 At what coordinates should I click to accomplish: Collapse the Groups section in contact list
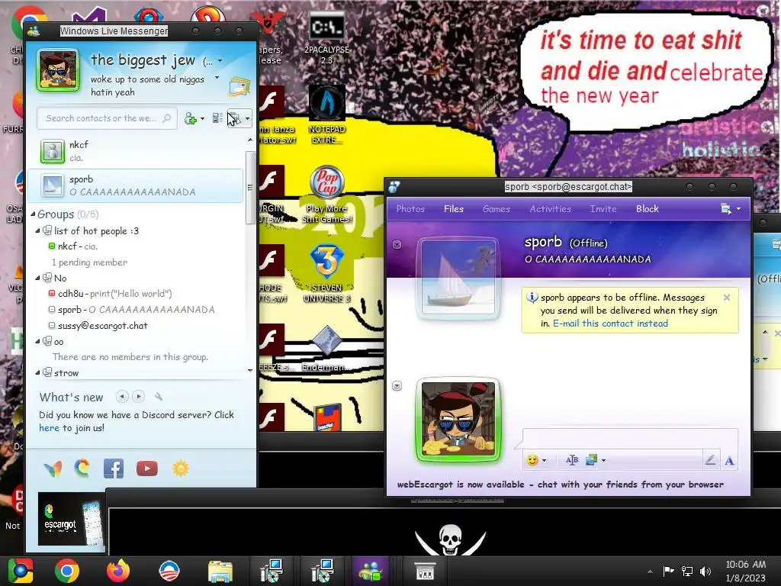point(34,214)
